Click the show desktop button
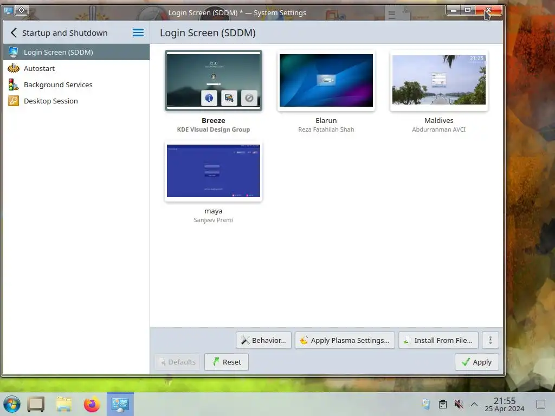 click(x=541, y=404)
